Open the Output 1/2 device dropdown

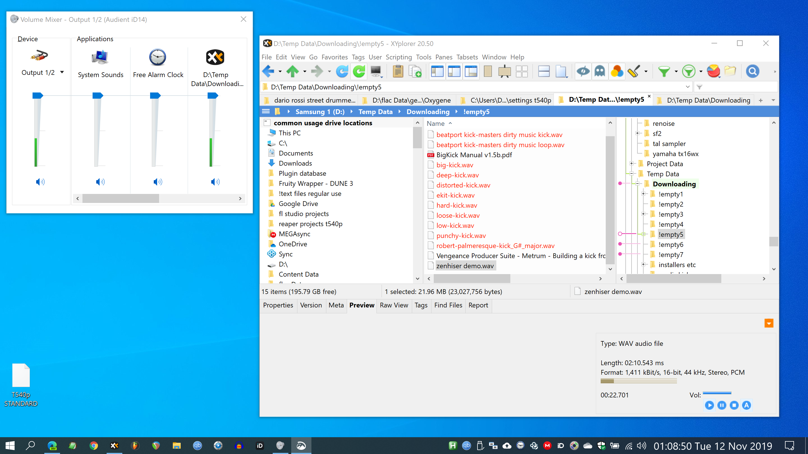[61, 72]
